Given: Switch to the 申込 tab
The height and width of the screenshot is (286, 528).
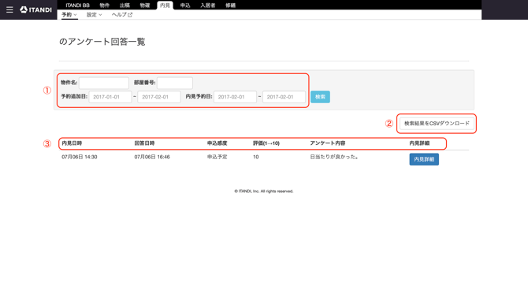Looking at the screenshot, I should (x=185, y=6).
